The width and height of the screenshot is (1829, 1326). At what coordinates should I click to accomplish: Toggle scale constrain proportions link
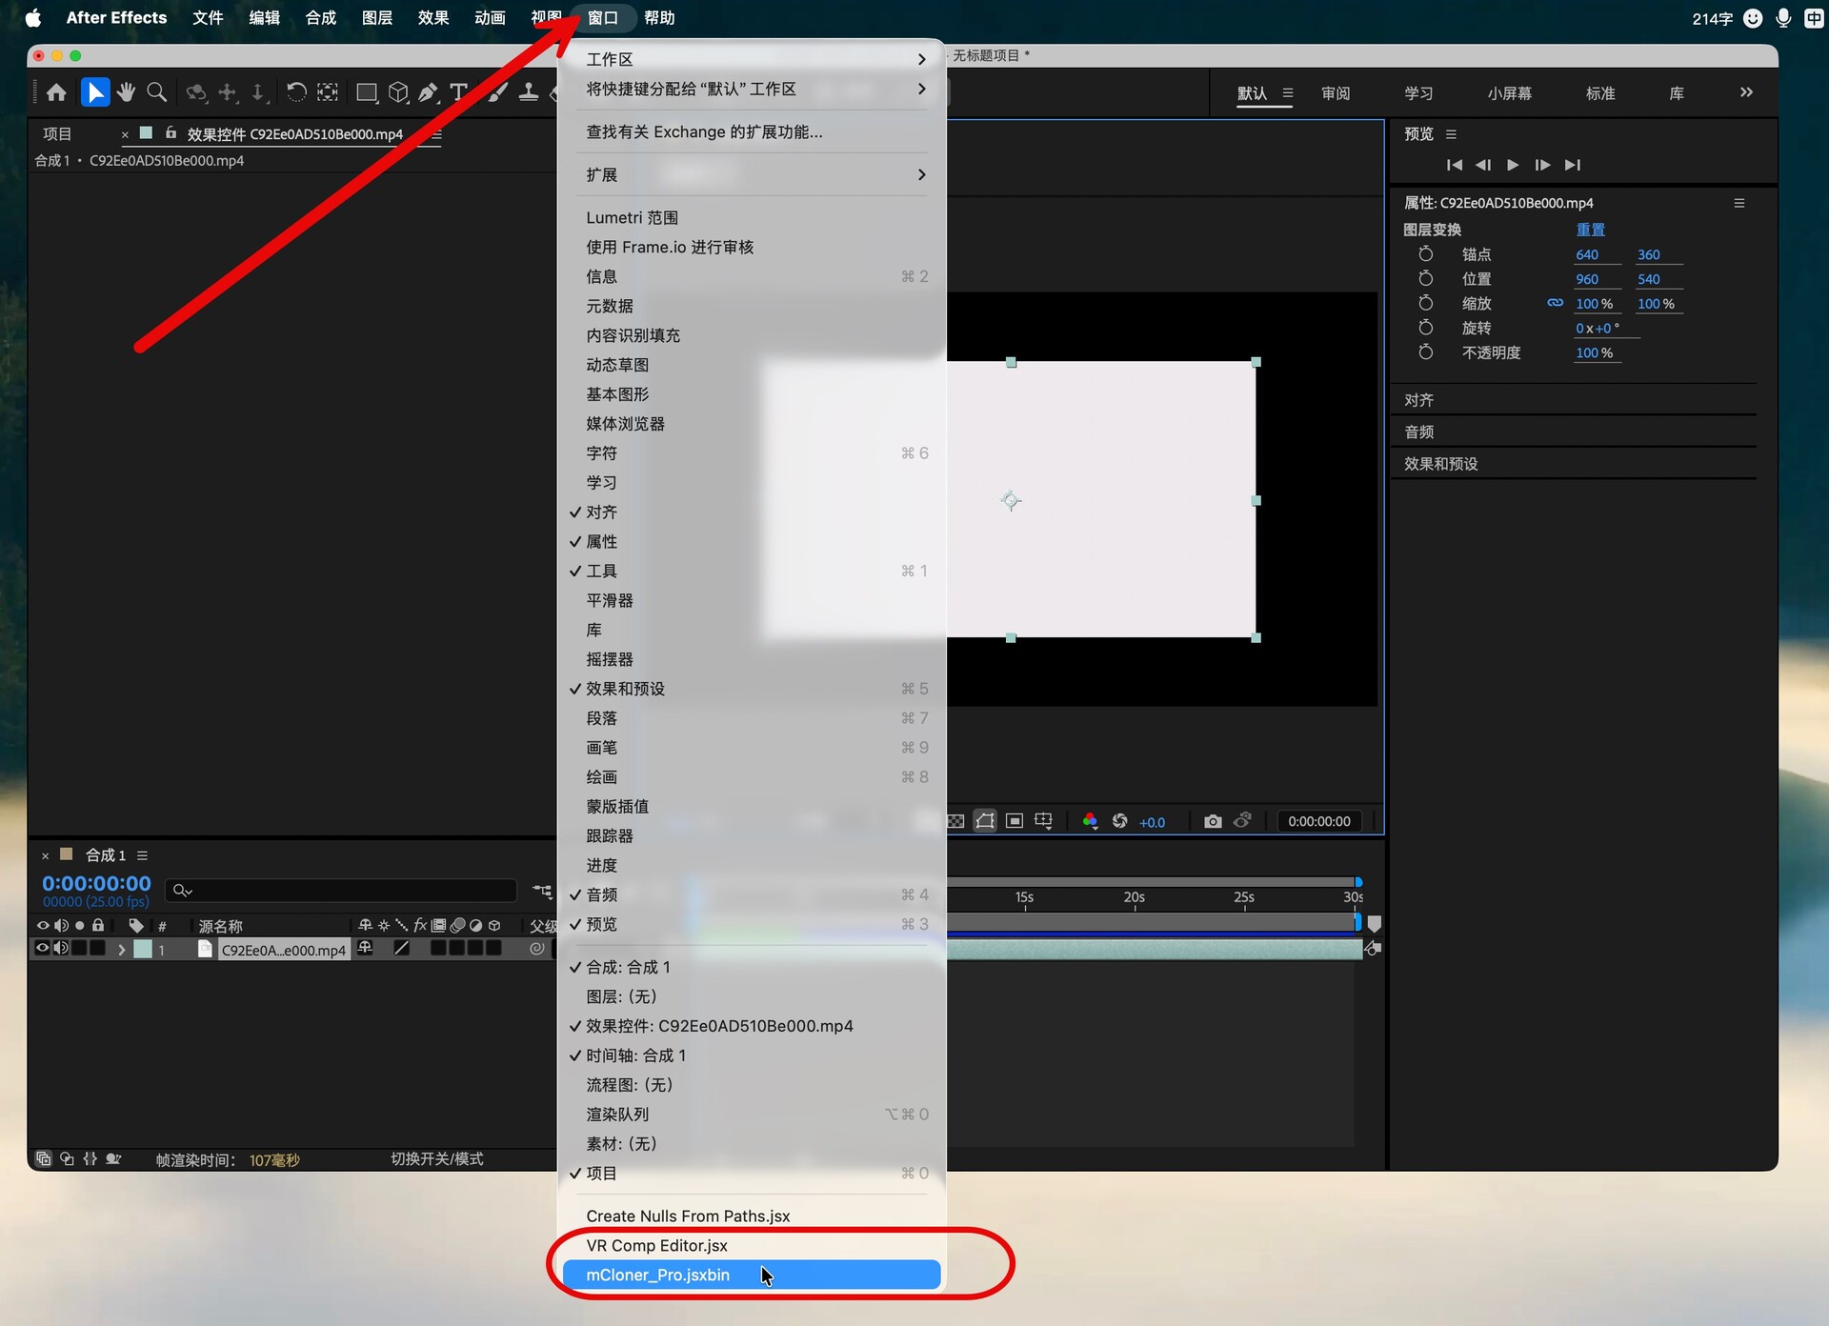1555,303
